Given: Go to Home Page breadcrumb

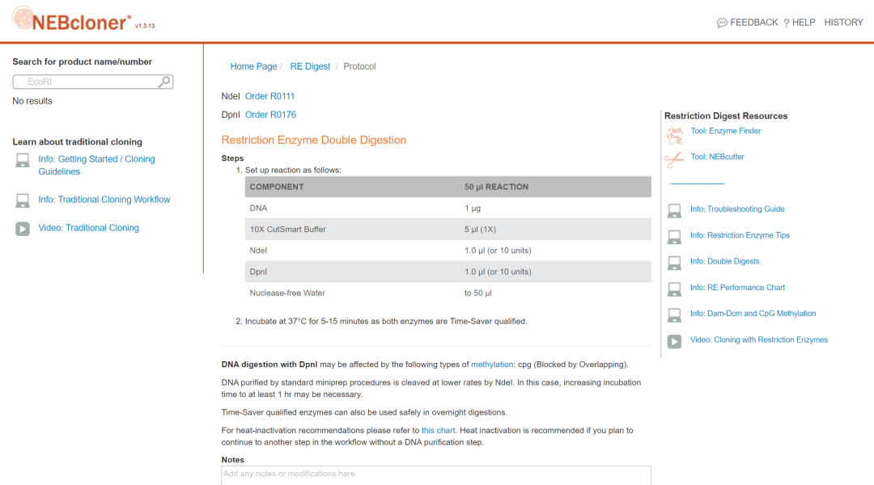Looking at the screenshot, I should click(253, 66).
